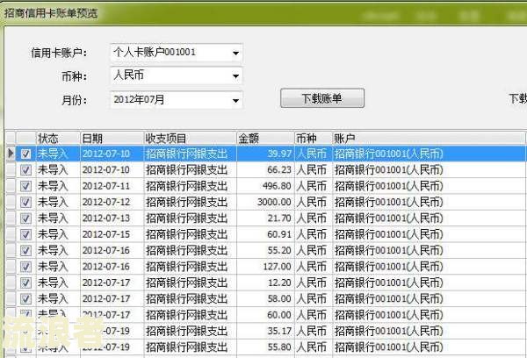Select the amount cell 55.20
The height and width of the screenshot is (358, 527).
(x=265, y=251)
